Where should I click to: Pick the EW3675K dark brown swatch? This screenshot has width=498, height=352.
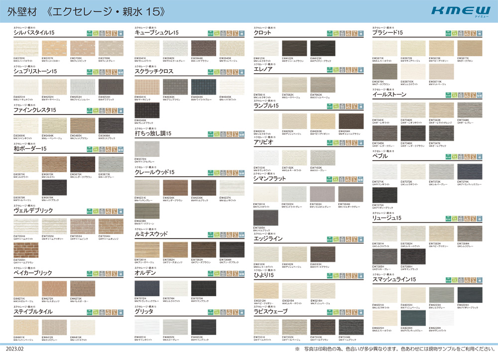83,164
